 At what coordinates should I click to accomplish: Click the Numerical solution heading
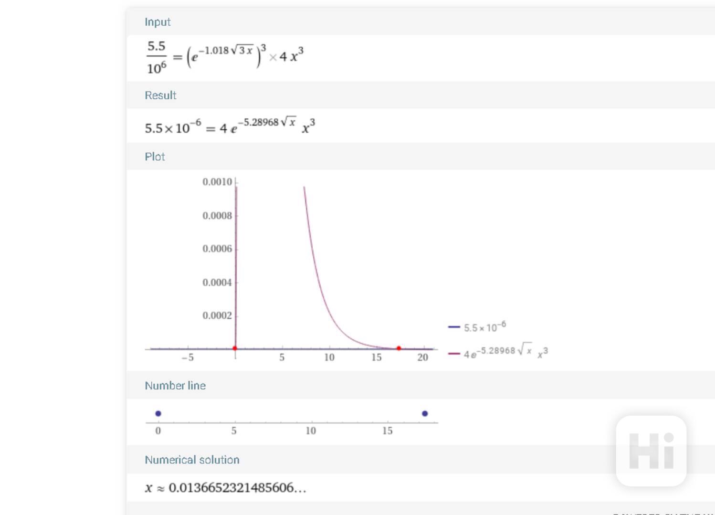pyautogui.click(x=192, y=460)
